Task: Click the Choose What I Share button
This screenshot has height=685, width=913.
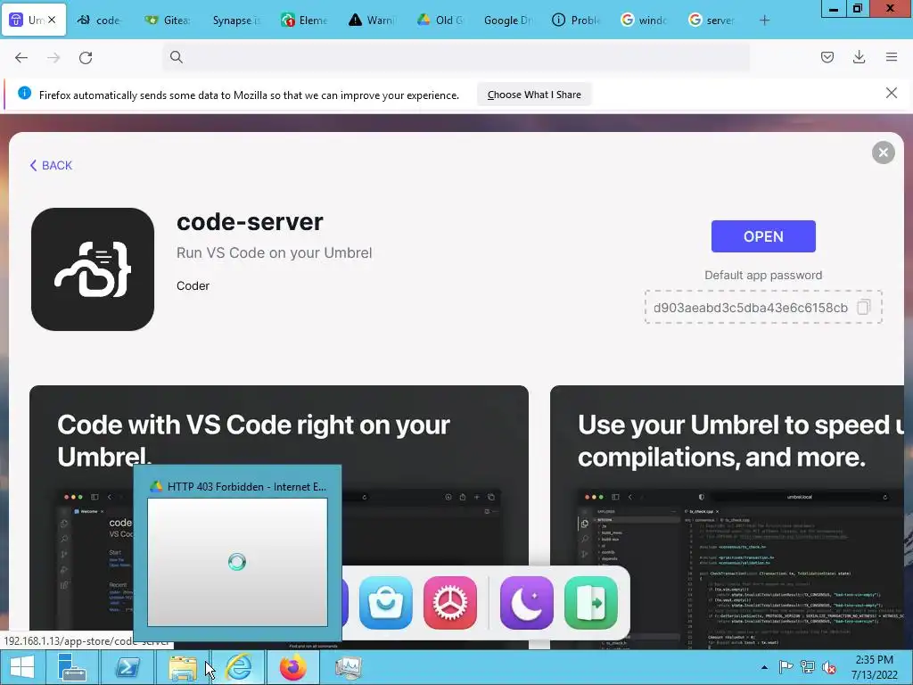Action: pos(534,95)
